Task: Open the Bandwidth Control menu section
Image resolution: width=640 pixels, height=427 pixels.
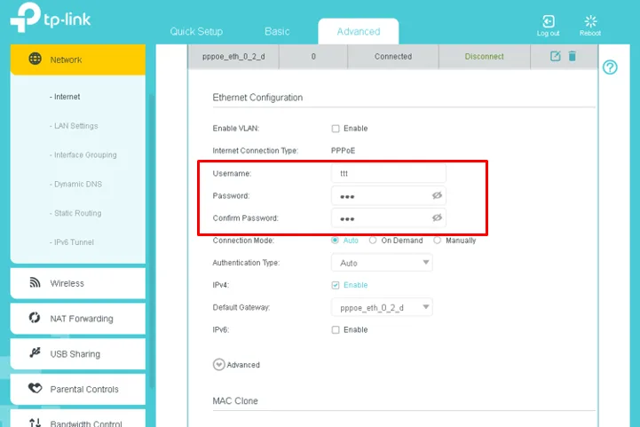Action: (x=78, y=418)
